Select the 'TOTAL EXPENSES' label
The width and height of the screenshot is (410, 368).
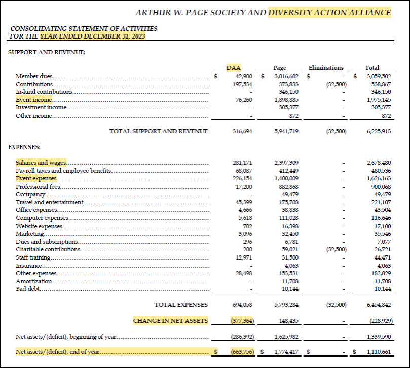181,305
